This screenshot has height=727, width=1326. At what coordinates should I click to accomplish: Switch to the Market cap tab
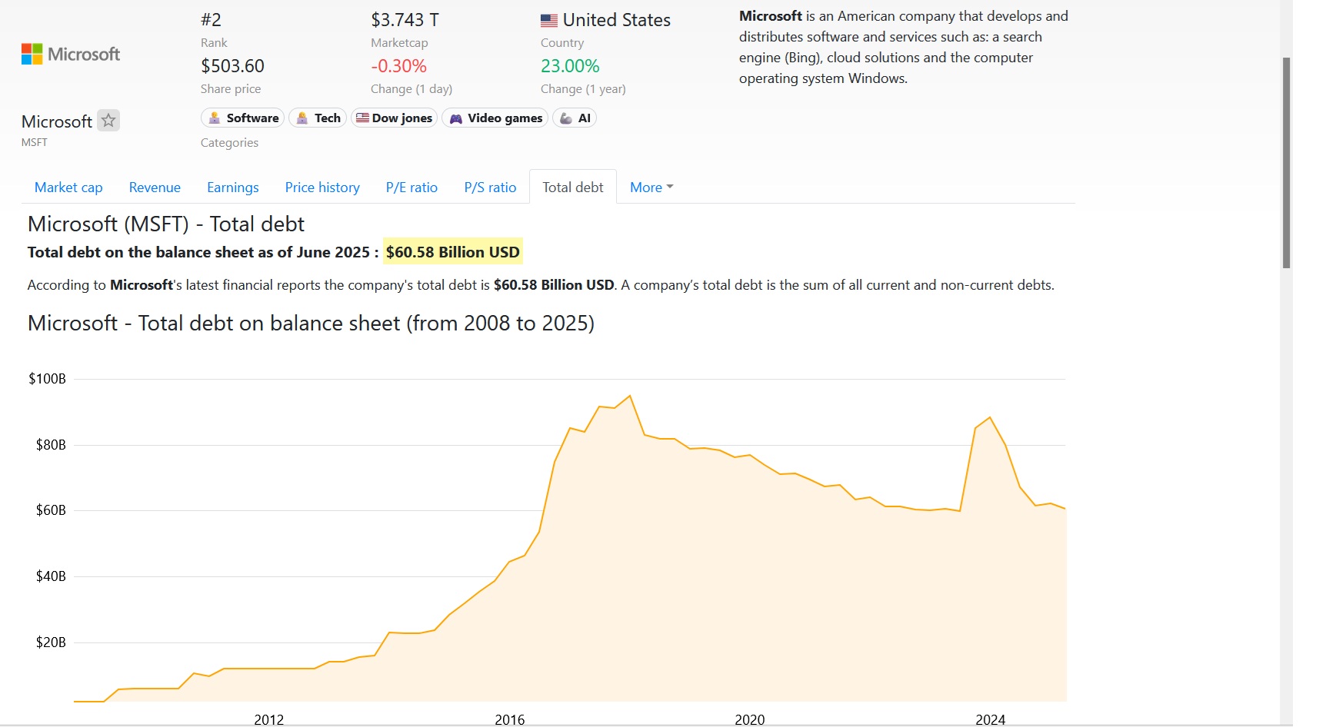(x=68, y=188)
